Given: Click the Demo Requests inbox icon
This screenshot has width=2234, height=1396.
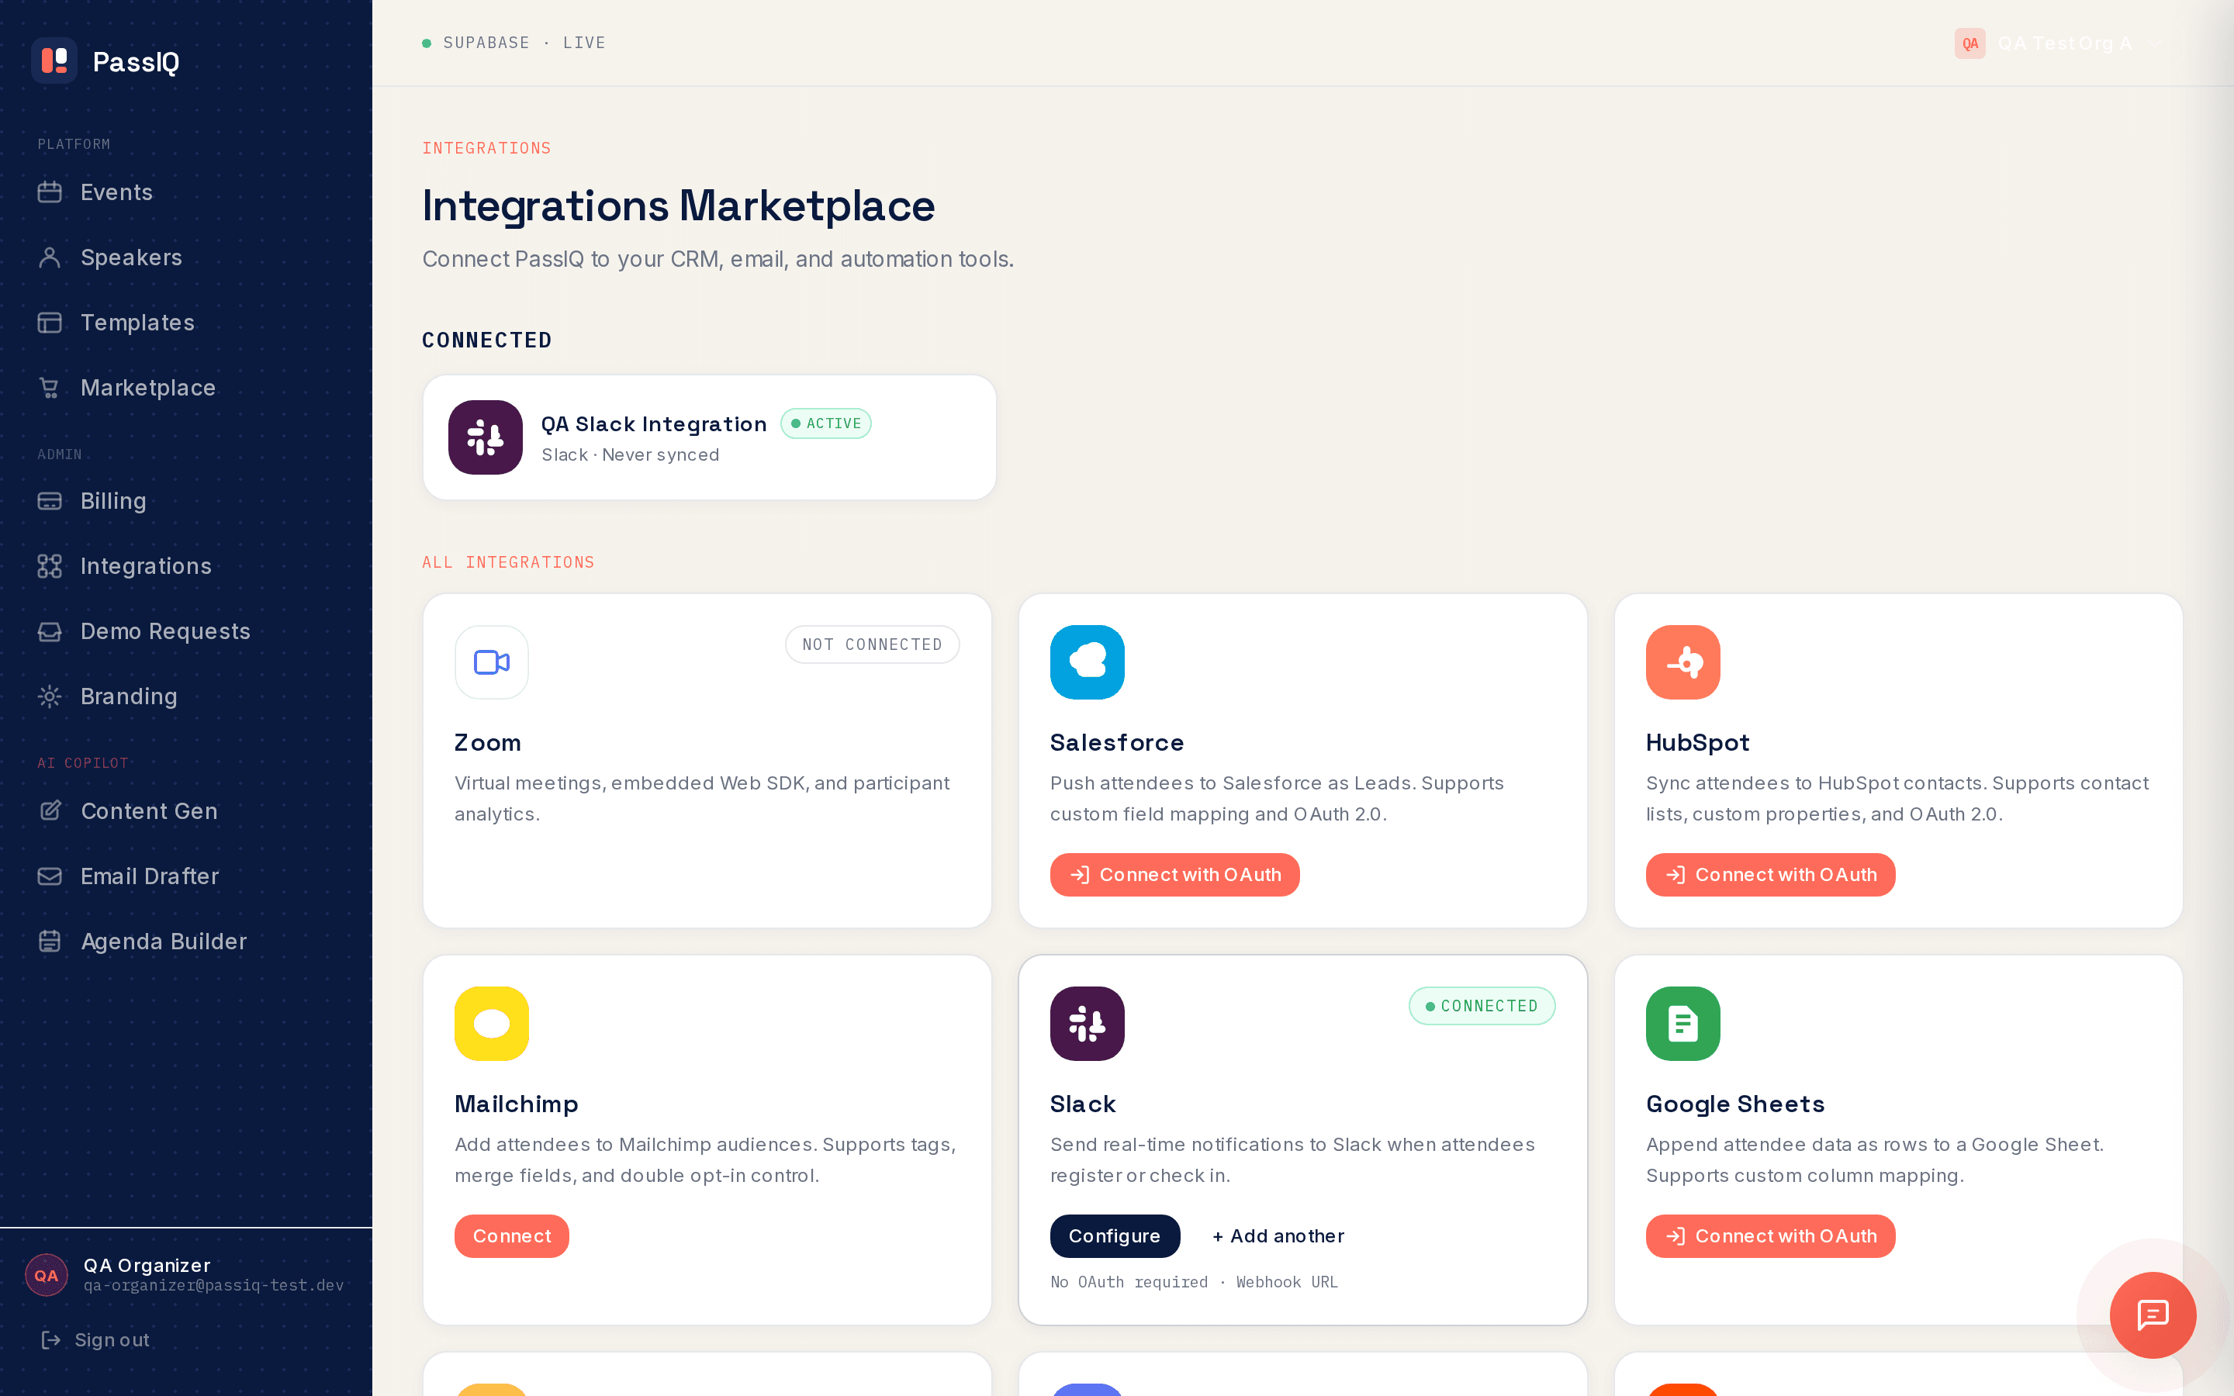Looking at the screenshot, I should click(50, 631).
